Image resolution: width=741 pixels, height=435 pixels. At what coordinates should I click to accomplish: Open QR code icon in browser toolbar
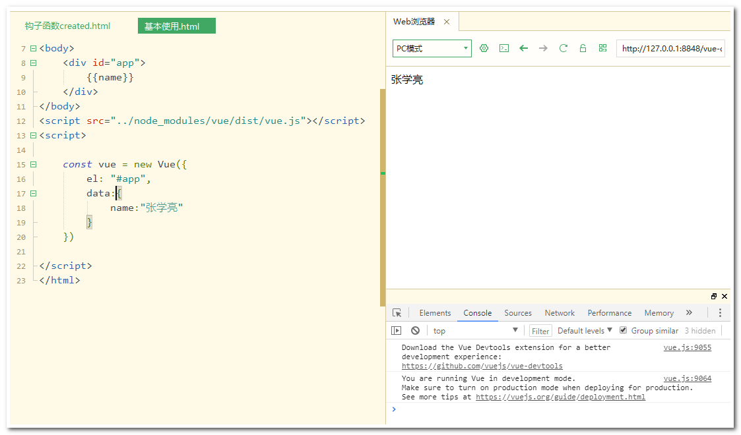602,48
